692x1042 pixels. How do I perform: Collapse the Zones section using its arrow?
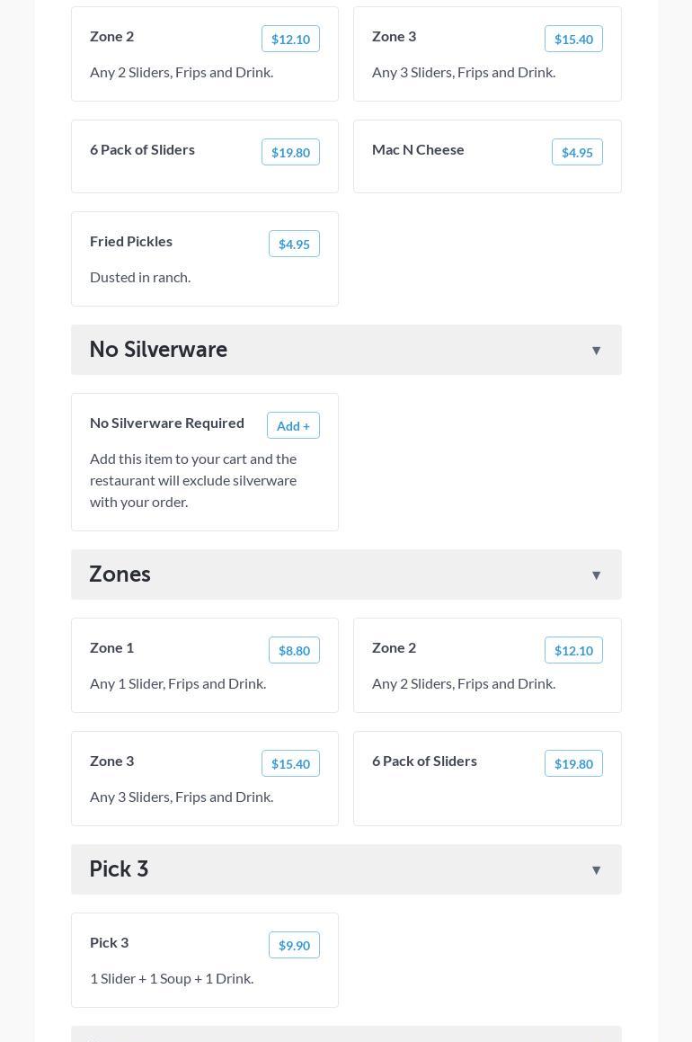tap(596, 574)
